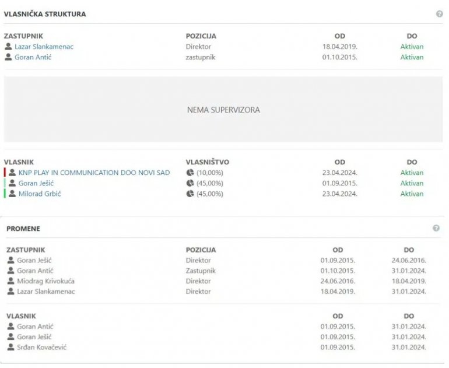The image size is (449, 368).
Task: Open Goran Ješić owner link
Action: (x=36, y=183)
